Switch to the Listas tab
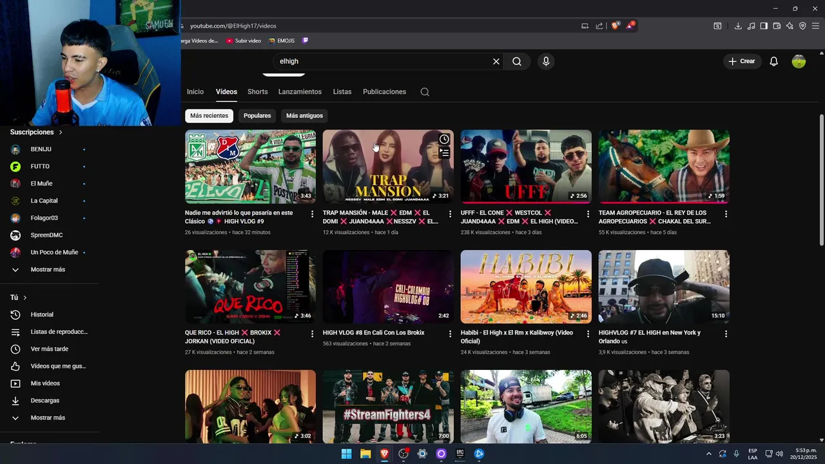825x464 pixels. [342, 92]
